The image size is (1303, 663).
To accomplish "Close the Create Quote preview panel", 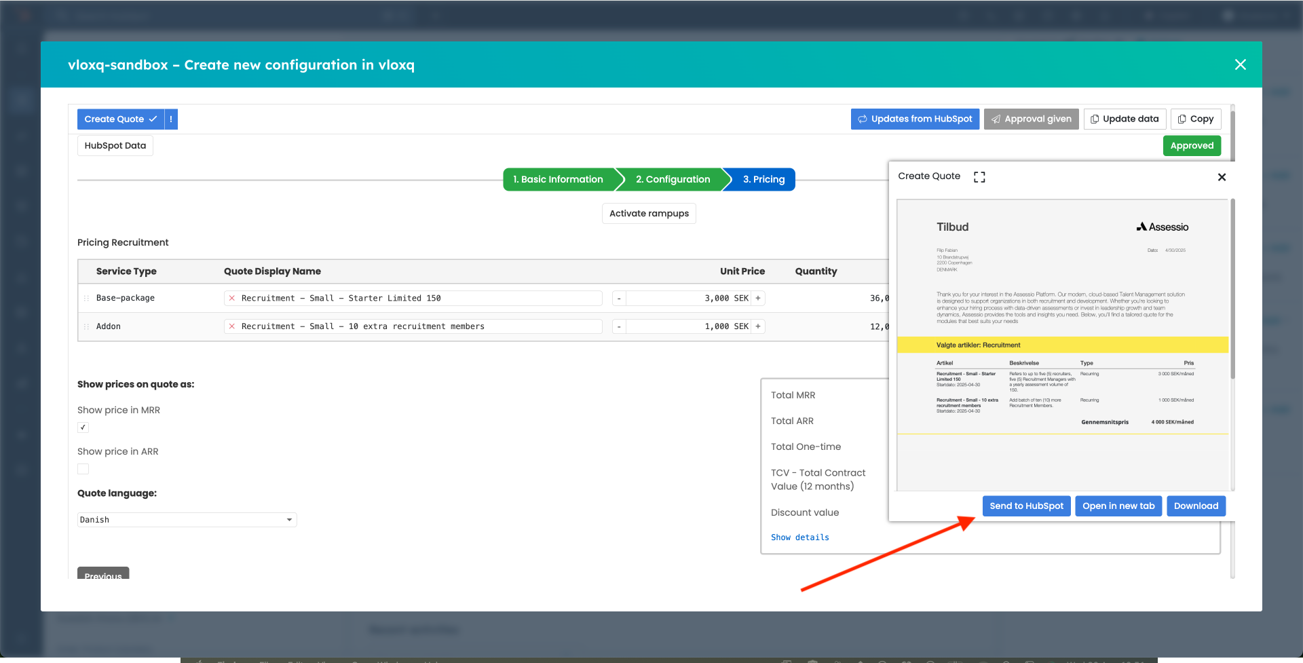I will point(1222,177).
